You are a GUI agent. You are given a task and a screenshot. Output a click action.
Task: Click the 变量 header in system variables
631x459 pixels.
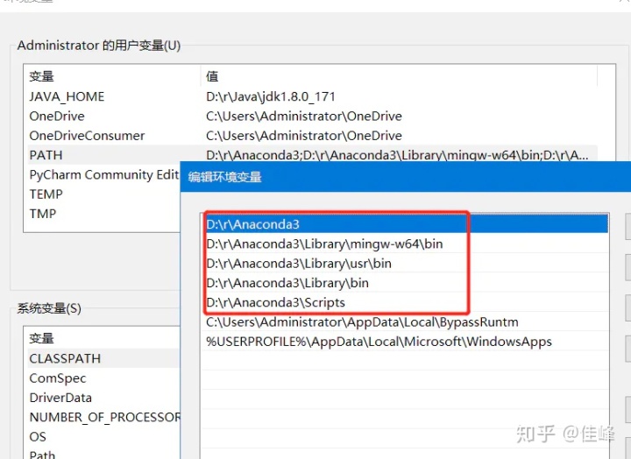click(x=41, y=338)
